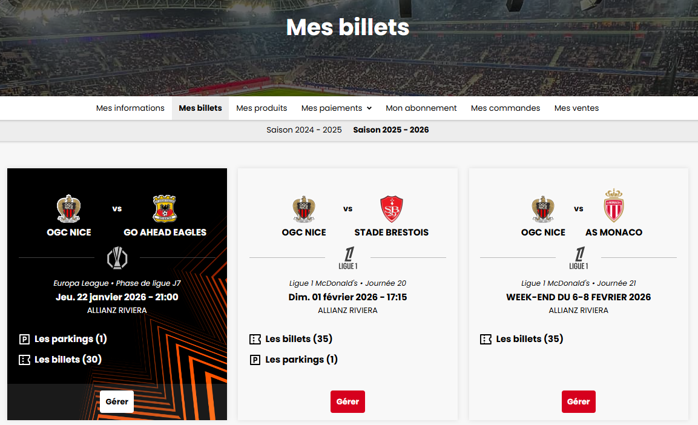
Task: Open the Mes informations tab
Action: tap(130, 108)
